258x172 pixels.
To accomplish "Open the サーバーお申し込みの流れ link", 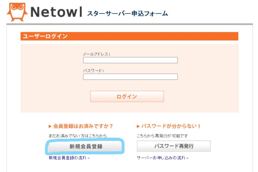I will pyautogui.click(x=161, y=158).
